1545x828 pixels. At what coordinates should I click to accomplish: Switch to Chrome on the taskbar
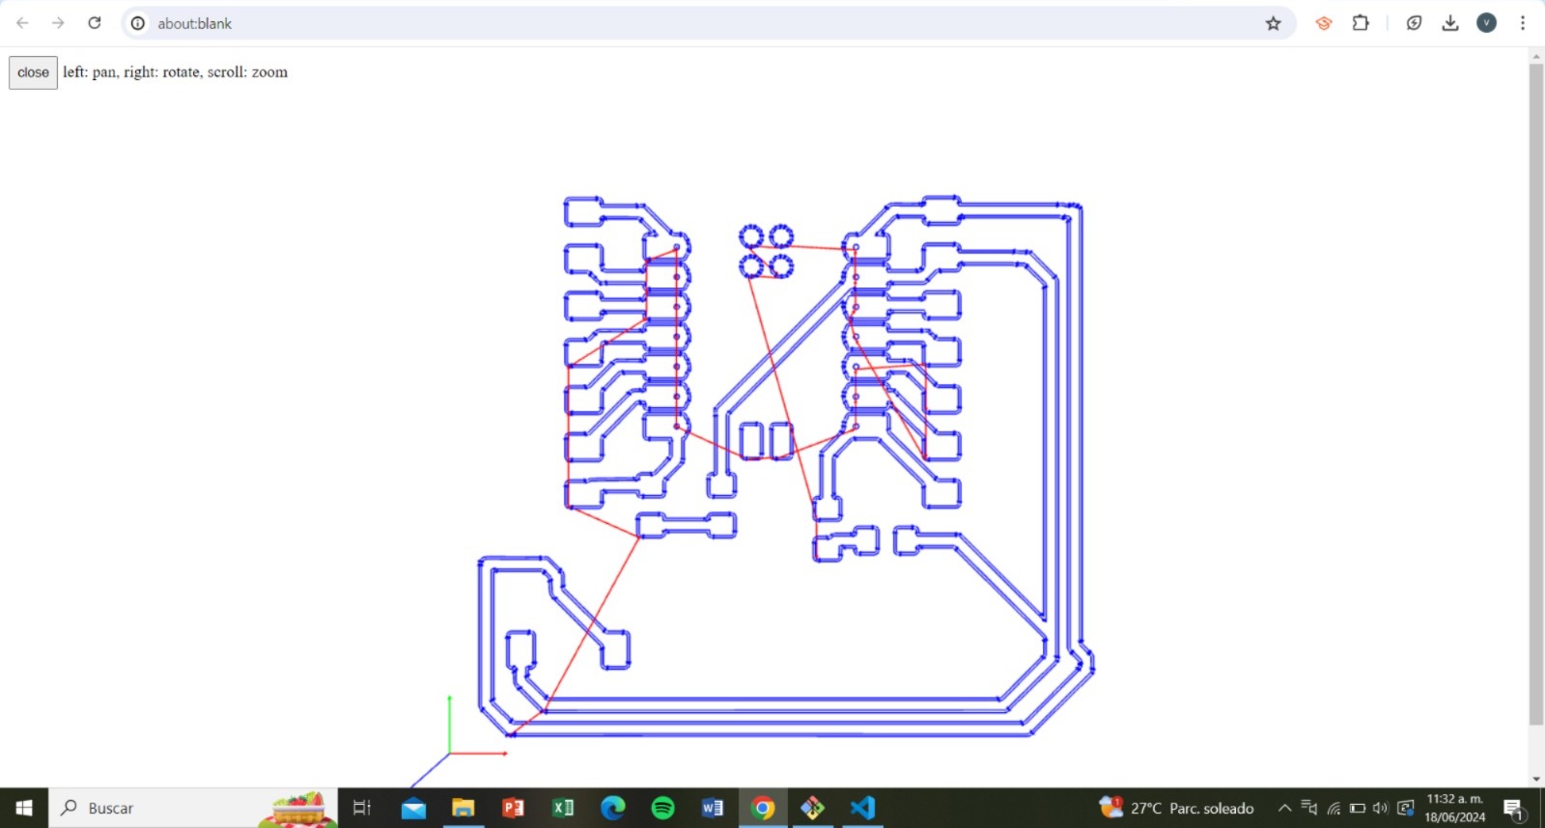pos(763,808)
